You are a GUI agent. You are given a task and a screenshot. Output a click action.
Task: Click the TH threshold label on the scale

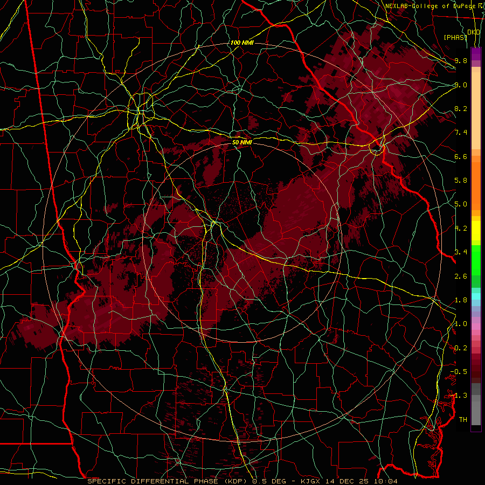463,420
